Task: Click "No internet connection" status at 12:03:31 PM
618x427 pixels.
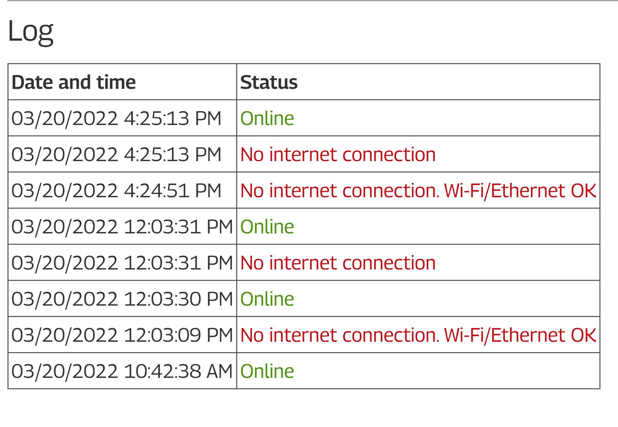Action: [x=338, y=263]
